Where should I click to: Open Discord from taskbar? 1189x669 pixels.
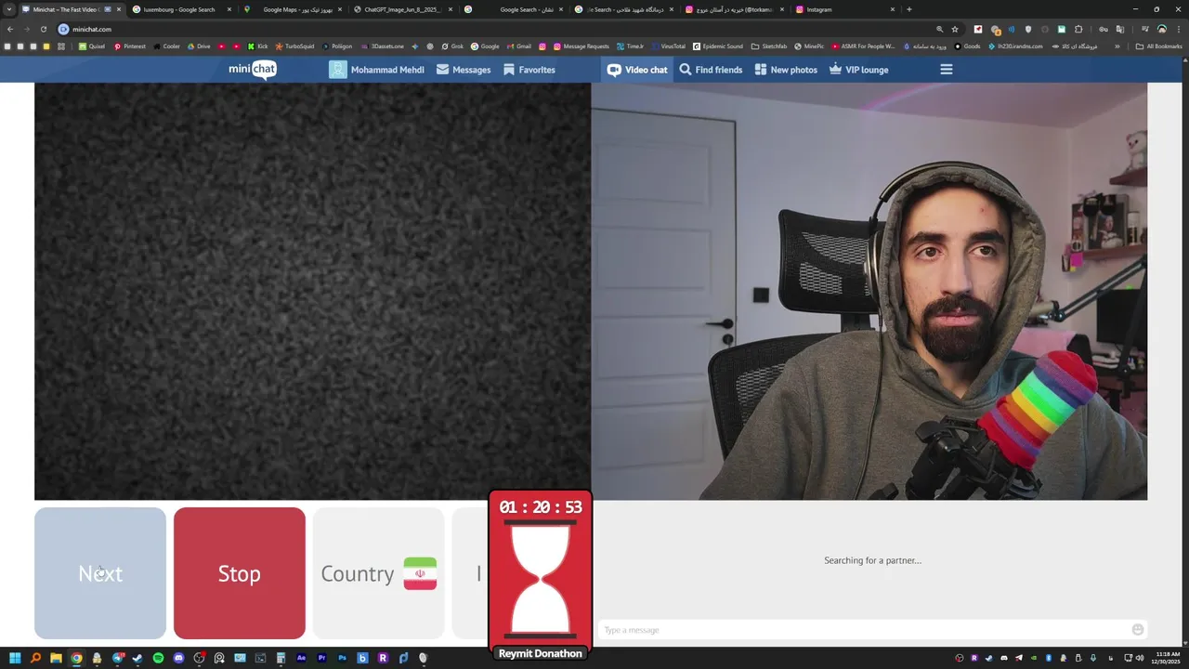[x=178, y=659]
